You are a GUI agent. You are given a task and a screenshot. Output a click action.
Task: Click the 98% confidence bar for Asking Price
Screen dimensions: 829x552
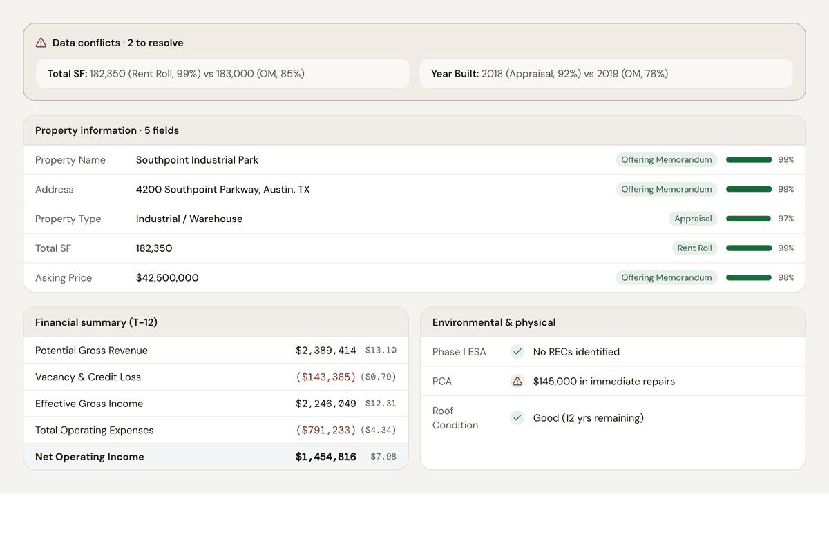coord(749,277)
